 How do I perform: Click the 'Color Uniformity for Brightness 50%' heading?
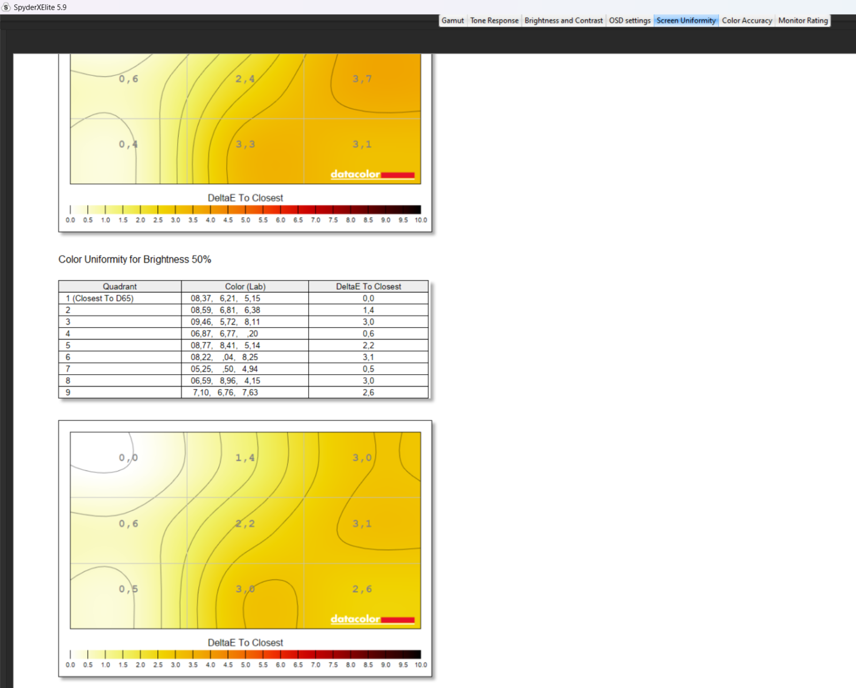(135, 259)
